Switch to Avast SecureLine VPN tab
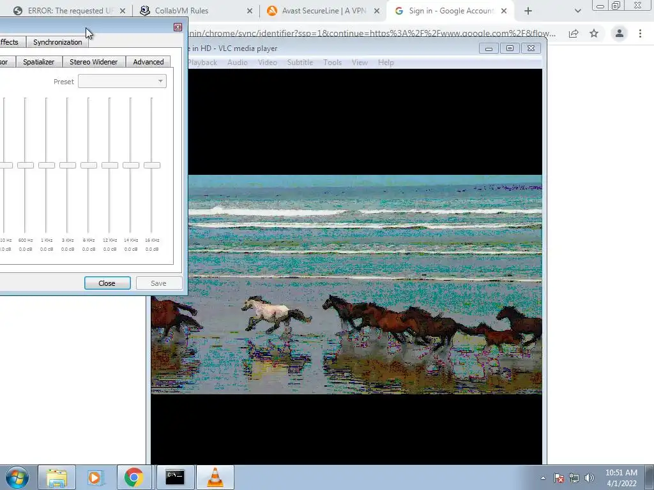 (x=323, y=11)
